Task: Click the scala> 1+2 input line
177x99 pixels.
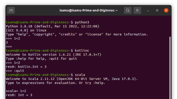Action: pyautogui.click(x=16, y=91)
